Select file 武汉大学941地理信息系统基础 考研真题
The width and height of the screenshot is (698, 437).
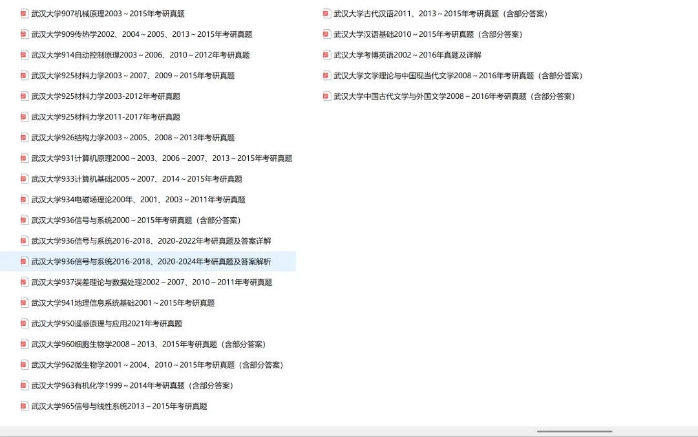tap(123, 303)
